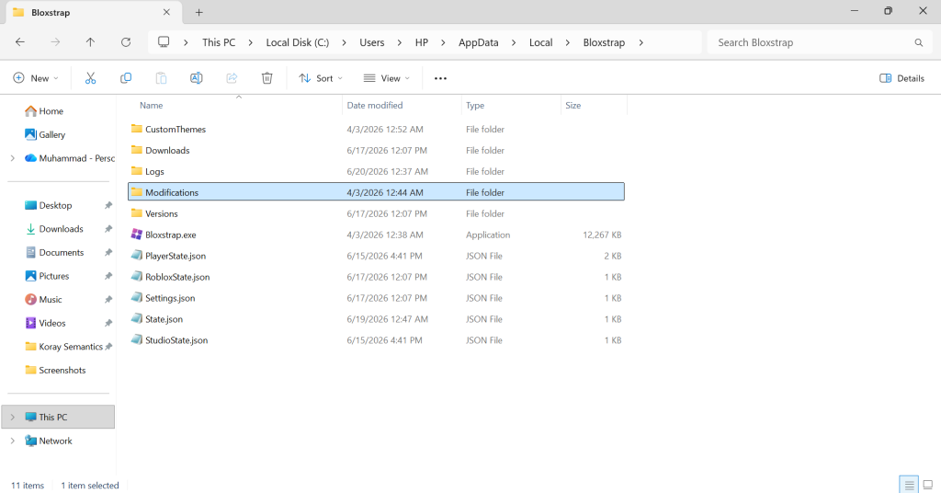Open Gallery in the navigation pane
The height and width of the screenshot is (493, 941).
click(x=45, y=134)
